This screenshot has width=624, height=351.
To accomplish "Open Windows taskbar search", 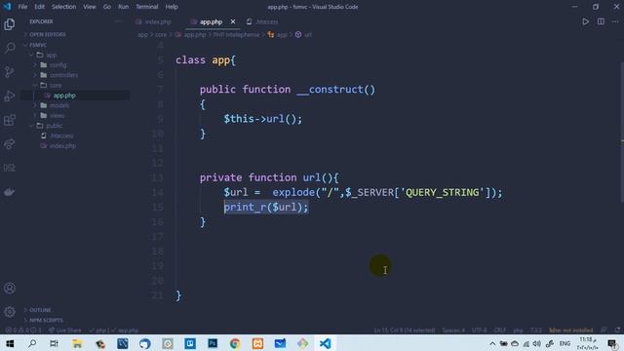I will [x=32, y=343].
